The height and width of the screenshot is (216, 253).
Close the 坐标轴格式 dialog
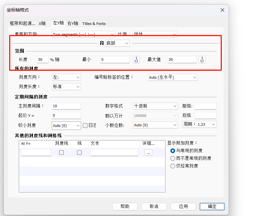pyautogui.click(x=222, y=10)
